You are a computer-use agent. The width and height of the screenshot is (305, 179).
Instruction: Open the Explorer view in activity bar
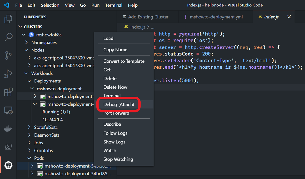8,19
